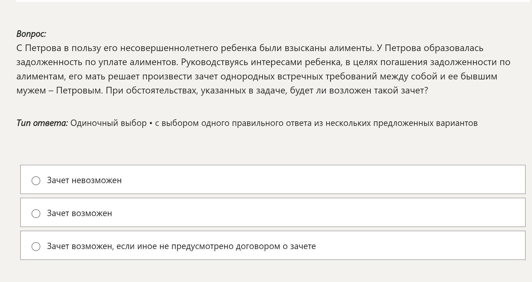Image resolution: width=532 pixels, height=282 pixels.
Task: Click the 'Тип ответа:' label
Action: (x=42, y=123)
